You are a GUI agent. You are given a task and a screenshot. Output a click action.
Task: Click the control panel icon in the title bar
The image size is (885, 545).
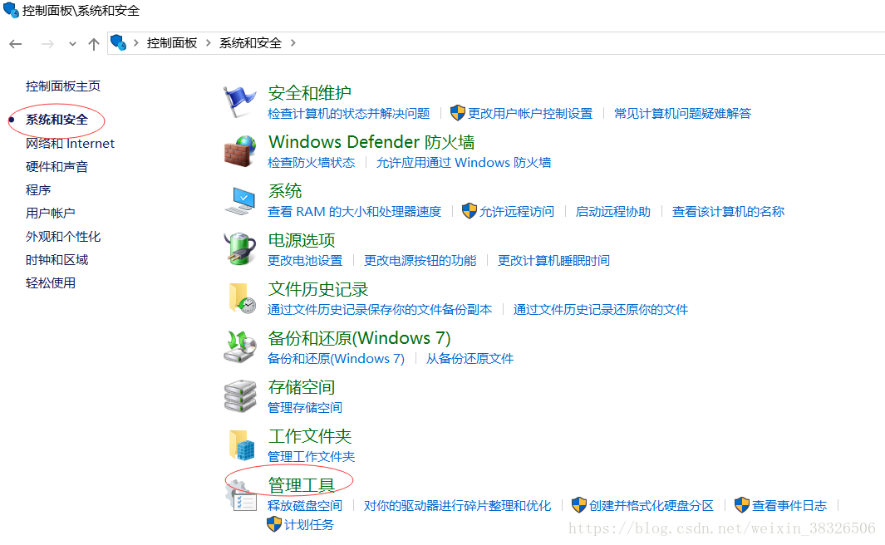click(x=11, y=10)
